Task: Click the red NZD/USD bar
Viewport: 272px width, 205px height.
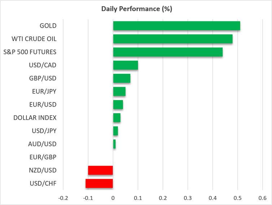Action: [100, 170]
